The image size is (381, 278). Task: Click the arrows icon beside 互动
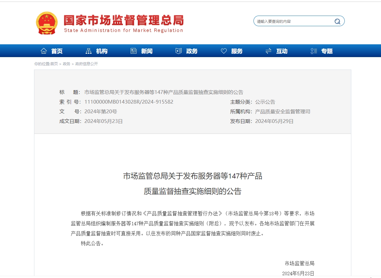[268, 51]
